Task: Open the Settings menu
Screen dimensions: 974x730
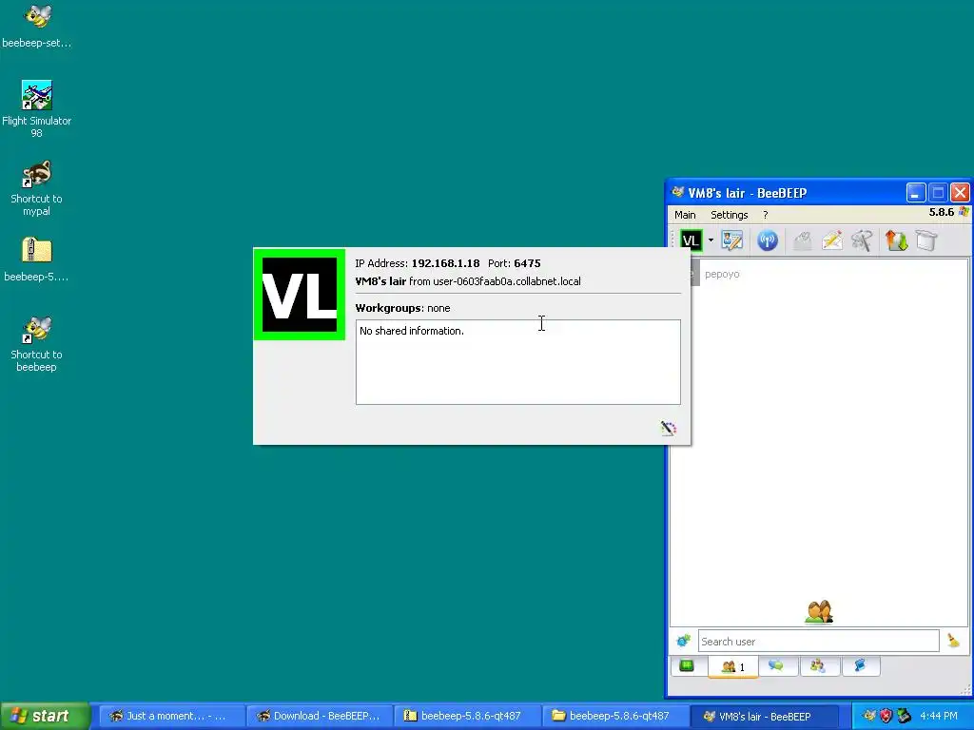Action: 729,215
